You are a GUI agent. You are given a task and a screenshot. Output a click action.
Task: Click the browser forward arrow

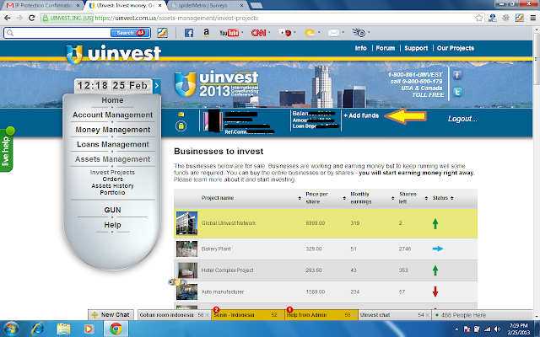[x=19, y=18]
